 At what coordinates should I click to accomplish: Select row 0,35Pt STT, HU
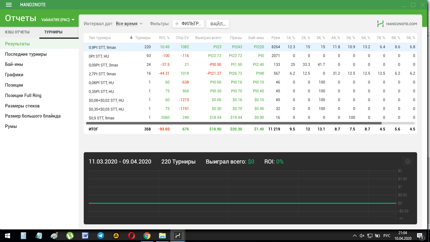[250, 91]
